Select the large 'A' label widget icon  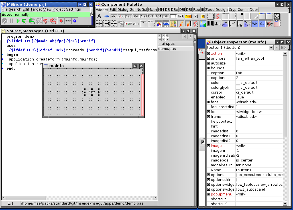point(99,16)
